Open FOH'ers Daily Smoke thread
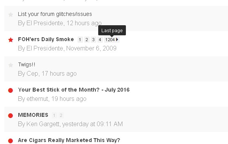 click(x=46, y=40)
